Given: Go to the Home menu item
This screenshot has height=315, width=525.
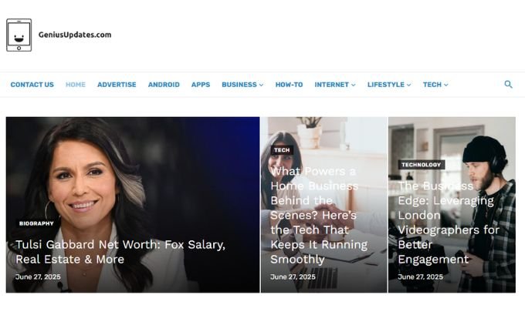Looking at the screenshot, I should [76, 85].
